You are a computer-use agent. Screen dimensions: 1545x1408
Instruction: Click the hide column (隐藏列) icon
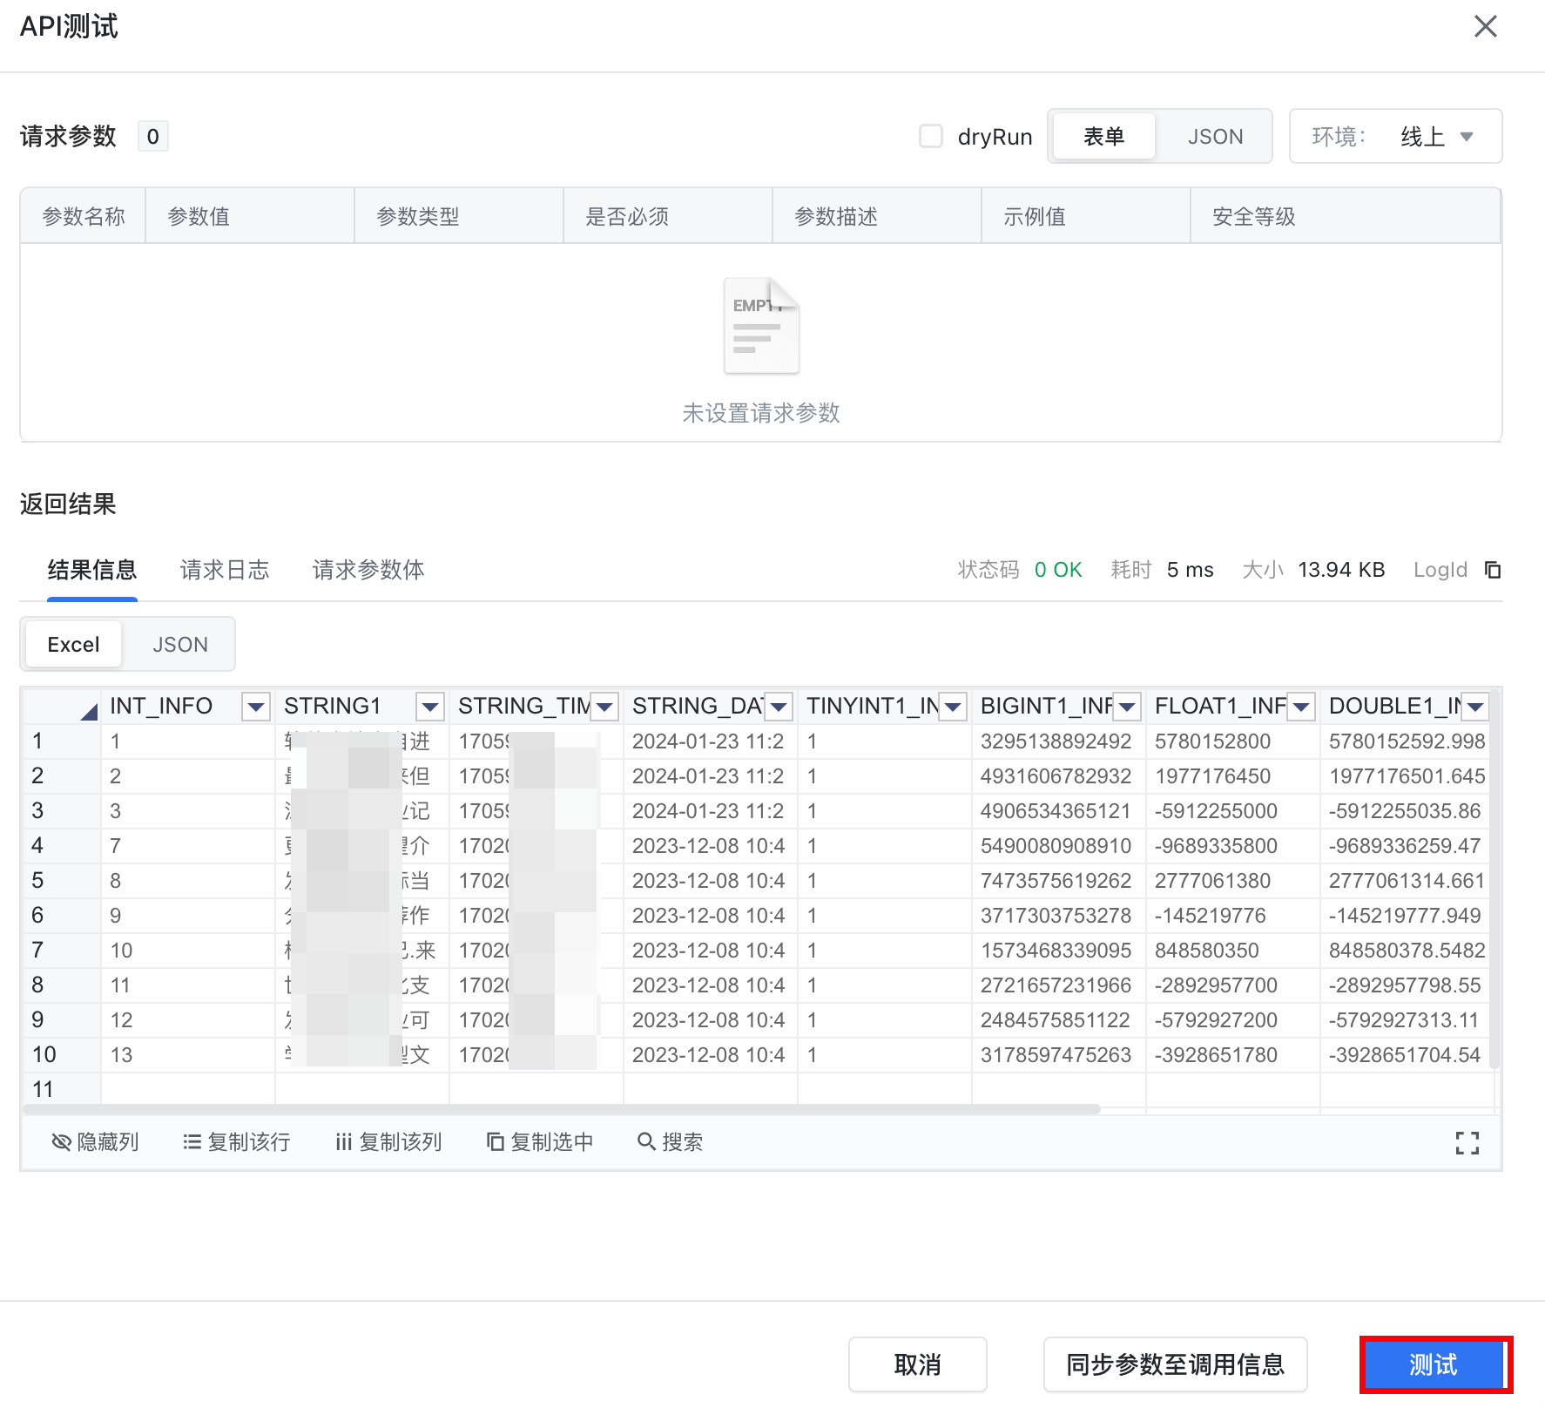pos(61,1142)
